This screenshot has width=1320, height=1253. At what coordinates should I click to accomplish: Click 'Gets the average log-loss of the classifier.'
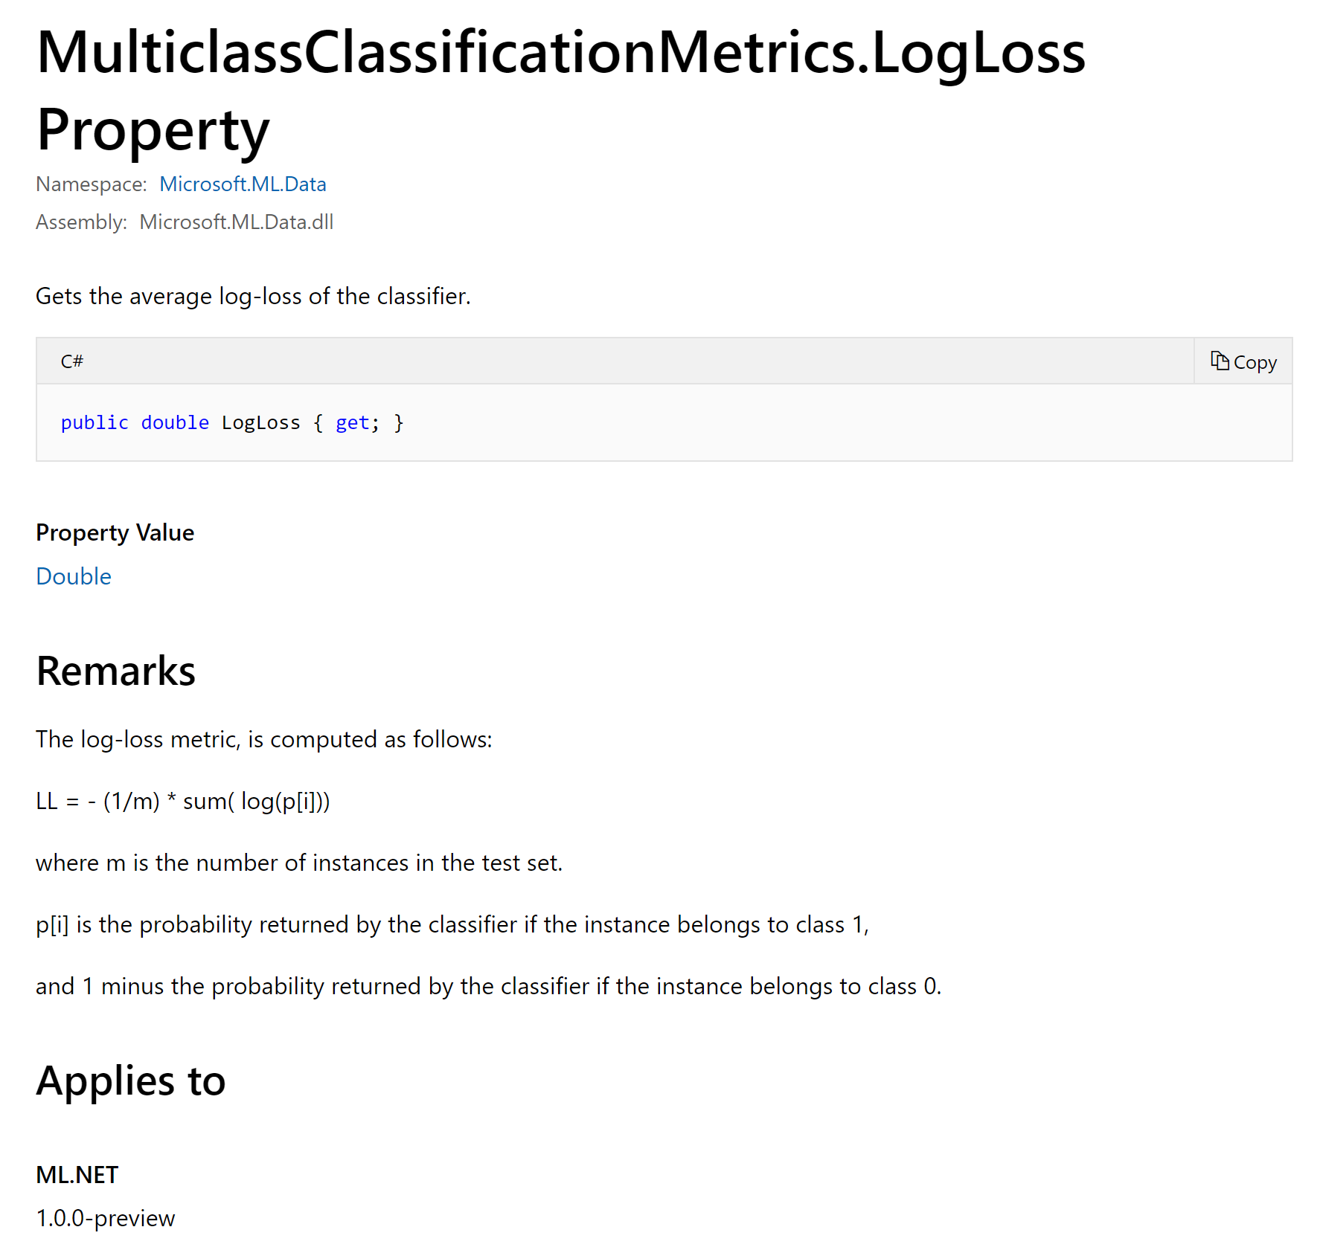(254, 296)
